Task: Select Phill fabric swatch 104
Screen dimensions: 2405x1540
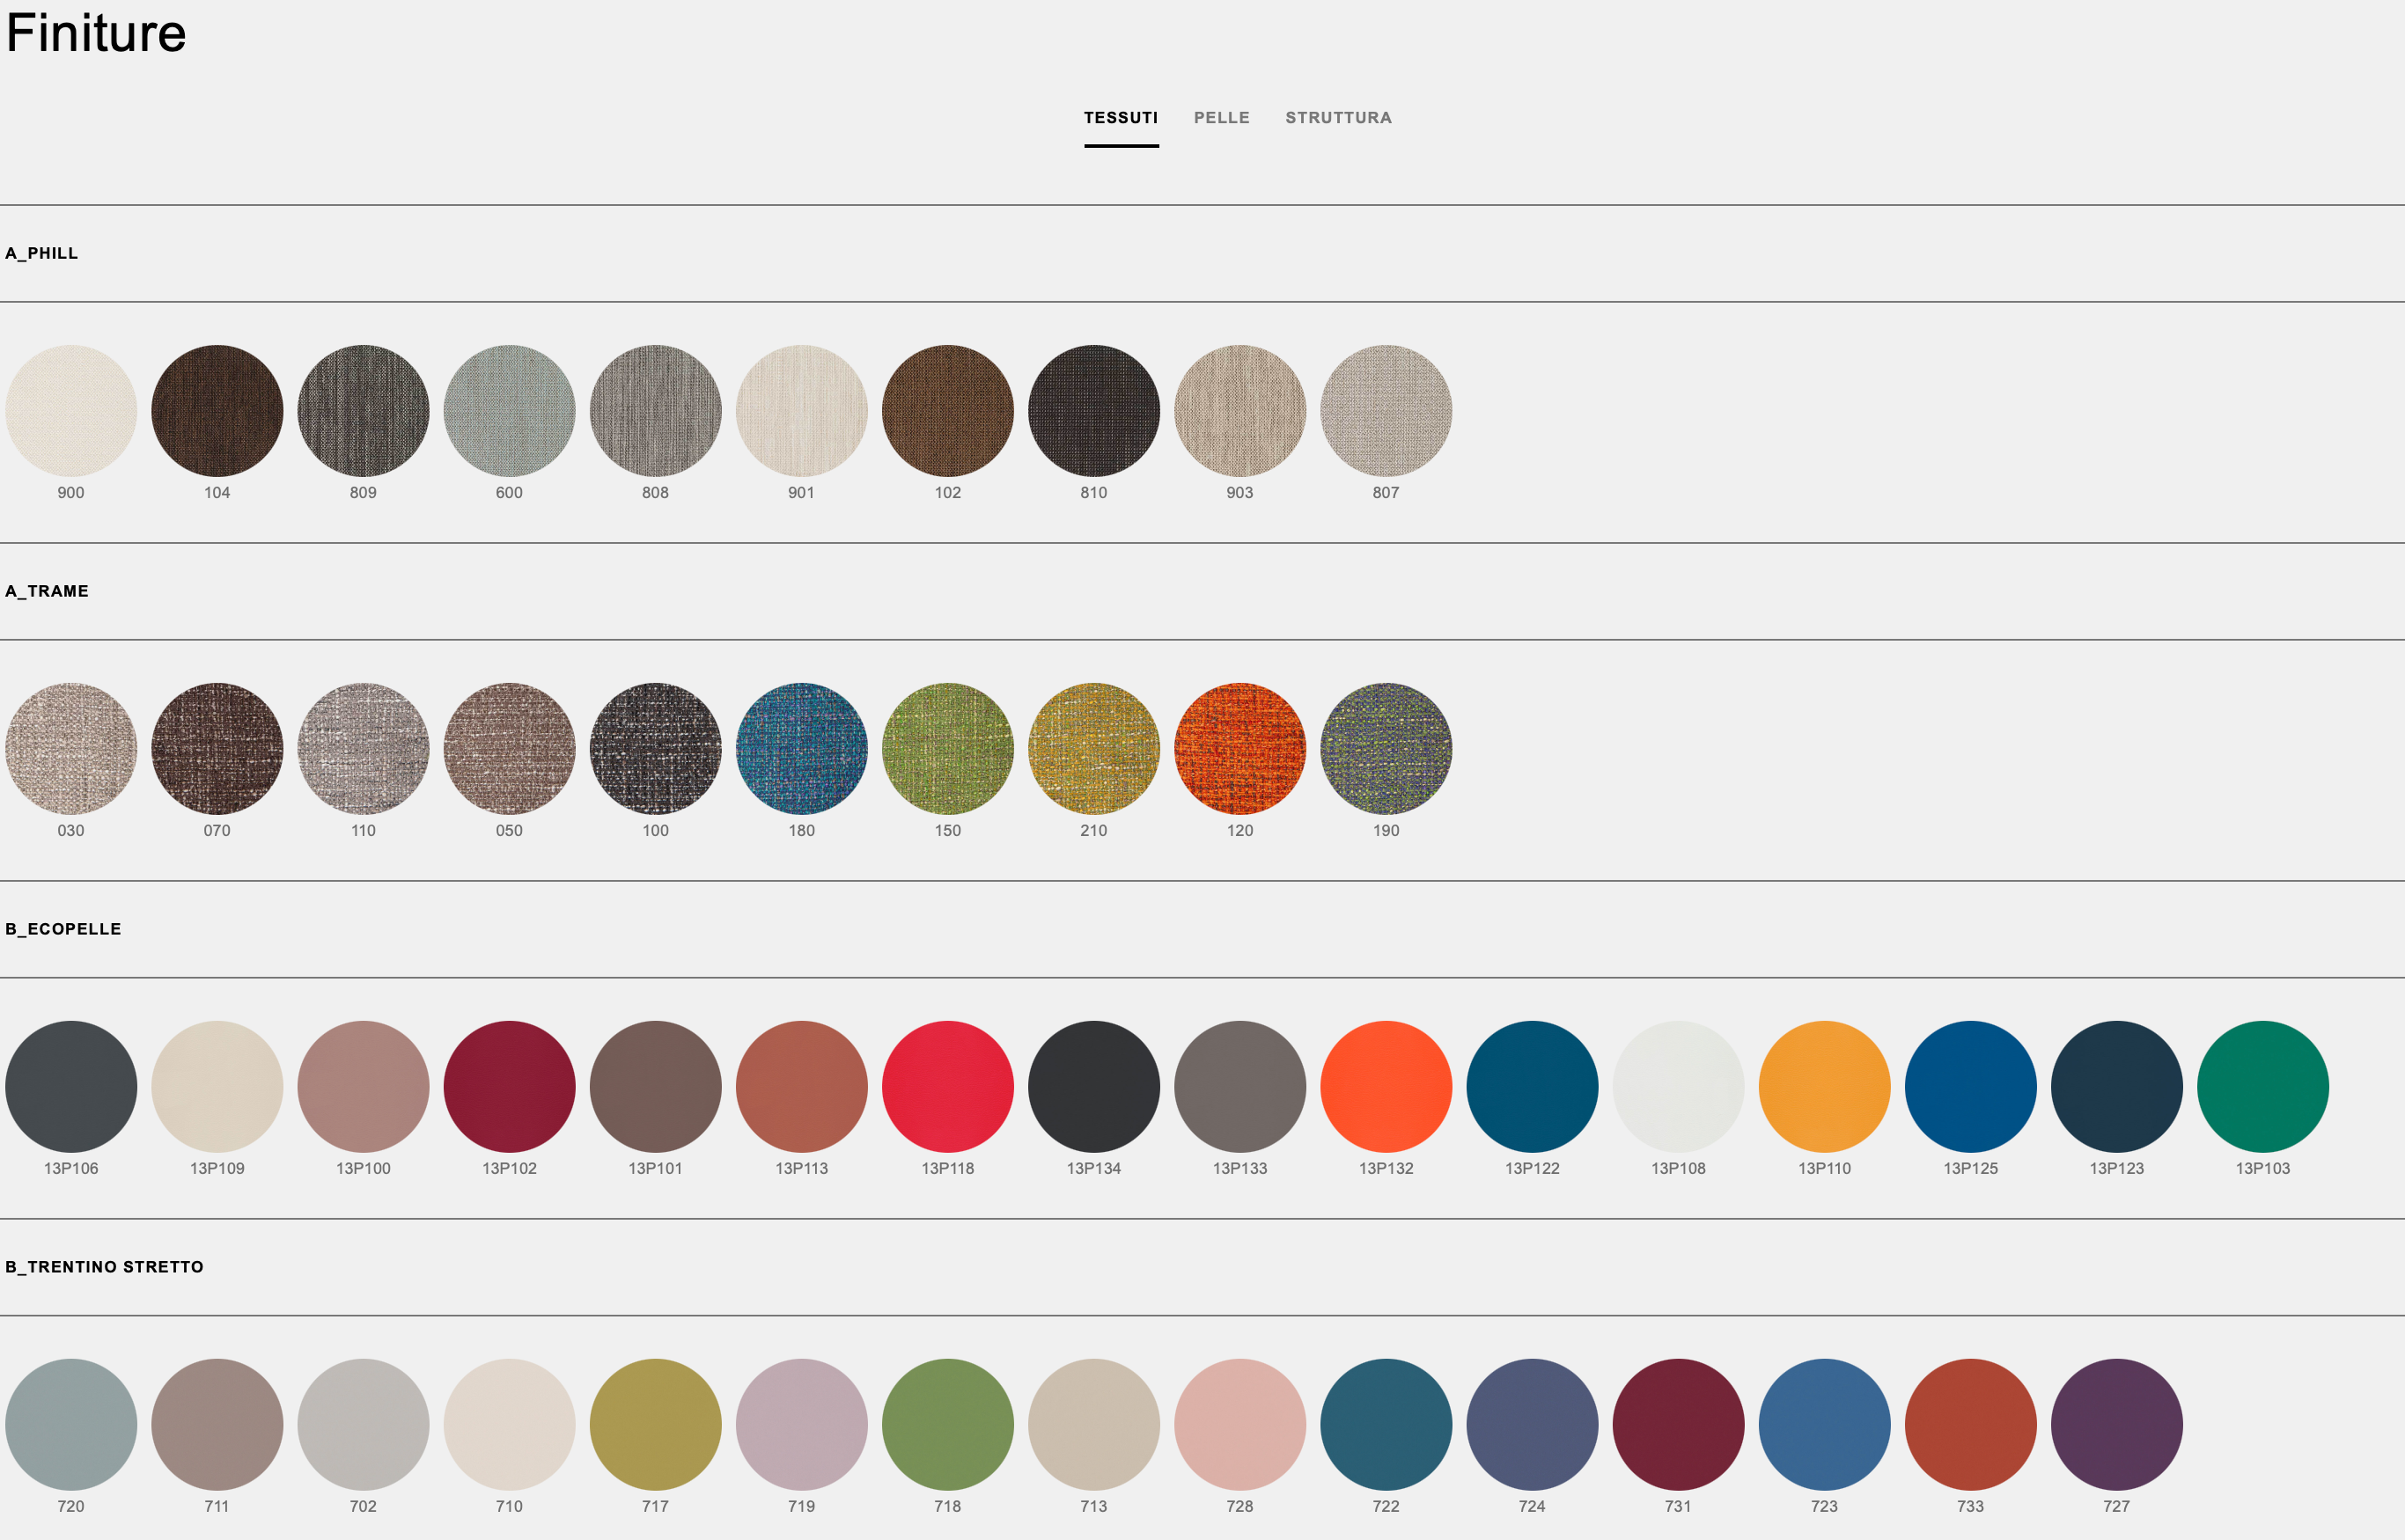Action: coord(217,411)
